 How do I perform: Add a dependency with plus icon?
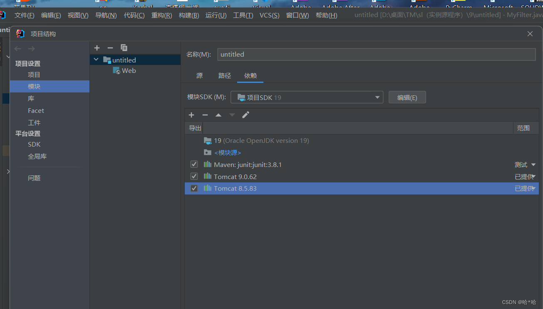[x=191, y=115]
